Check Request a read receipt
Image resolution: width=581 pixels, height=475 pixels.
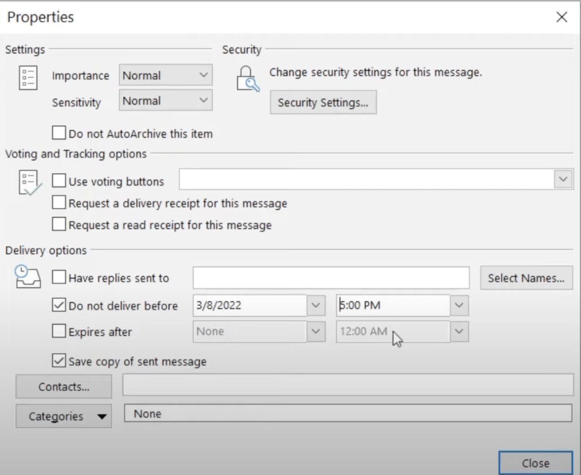click(59, 224)
